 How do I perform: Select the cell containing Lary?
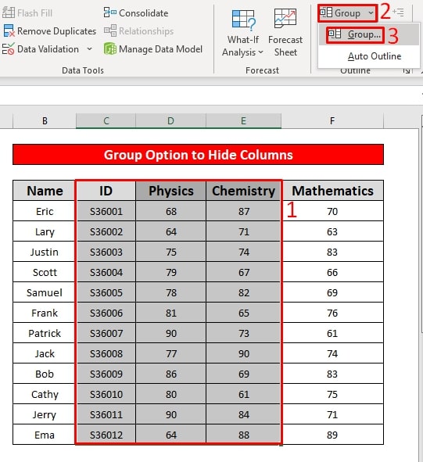pos(45,231)
